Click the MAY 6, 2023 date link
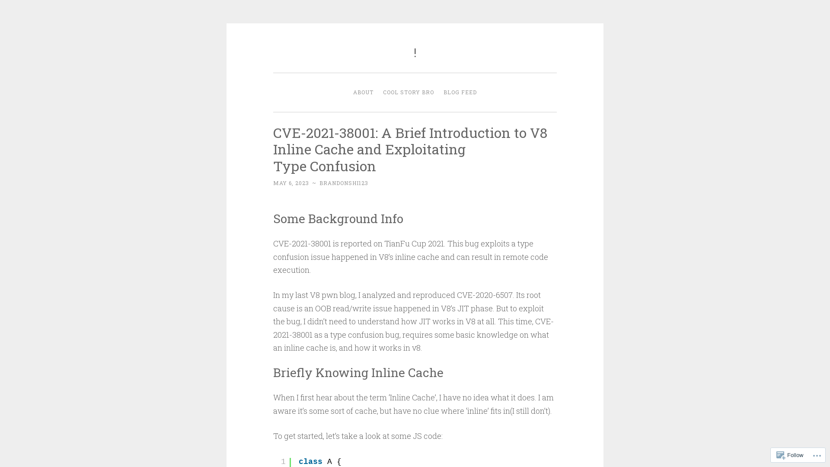The width and height of the screenshot is (830, 467). click(x=291, y=183)
